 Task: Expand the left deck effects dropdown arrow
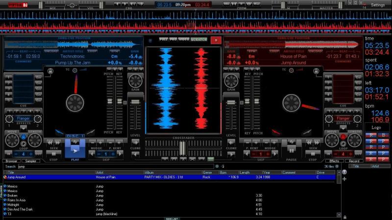[x=24, y=128]
